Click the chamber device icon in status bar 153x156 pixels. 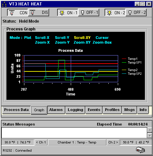(140, 150)
